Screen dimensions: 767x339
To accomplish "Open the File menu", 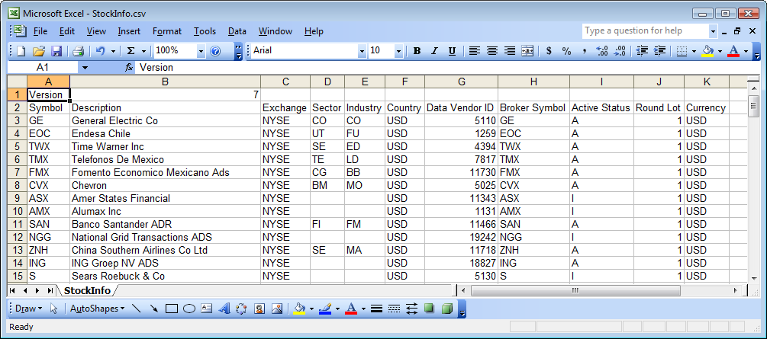I will pos(40,31).
